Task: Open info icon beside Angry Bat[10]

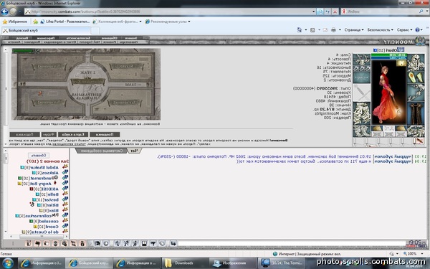Action: (x=19, y=184)
